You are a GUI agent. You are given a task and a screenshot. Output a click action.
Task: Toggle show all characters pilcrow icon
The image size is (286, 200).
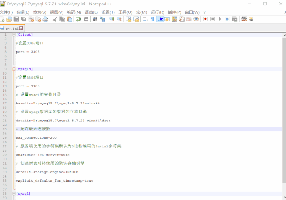pos(152,19)
